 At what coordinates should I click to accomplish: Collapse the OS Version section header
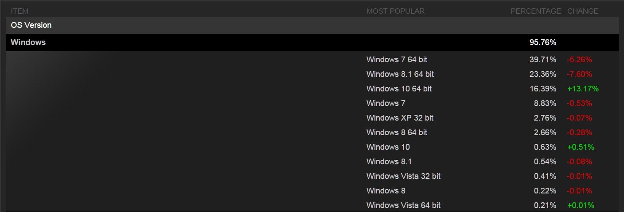pos(31,25)
